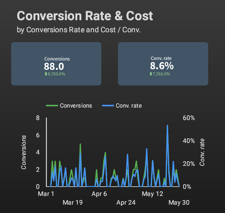The width and height of the screenshot is (225, 213).
Task: Toggle the Conv. rate series via legend label
Action: click(128, 106)
